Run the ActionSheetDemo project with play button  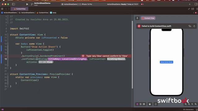click(x=27, y=4)
